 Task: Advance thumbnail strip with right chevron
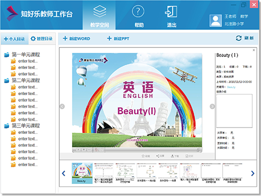(253, 173)
